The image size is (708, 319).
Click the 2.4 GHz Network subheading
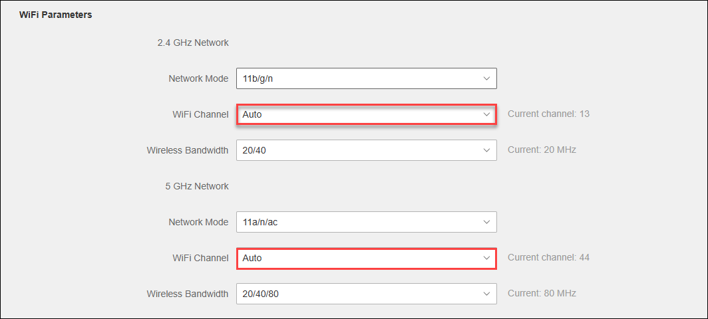tap(193, 43)
